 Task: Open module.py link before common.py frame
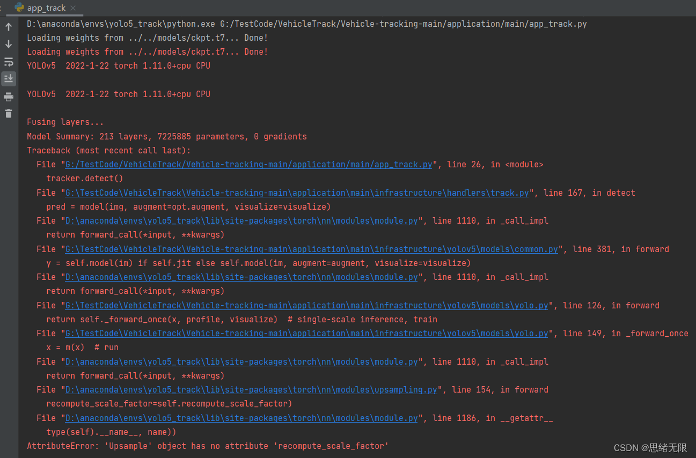[x=241, y=221]
